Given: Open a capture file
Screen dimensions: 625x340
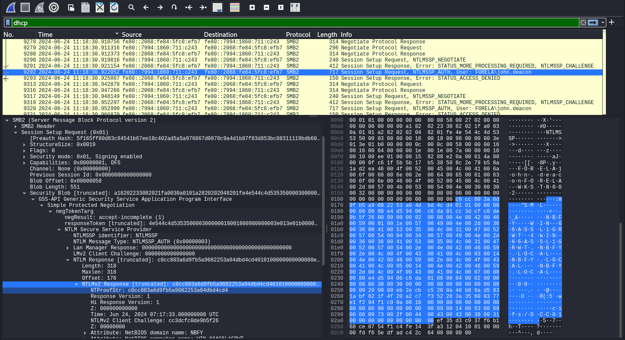Looking at the screenshot, I should pos(71,7).
